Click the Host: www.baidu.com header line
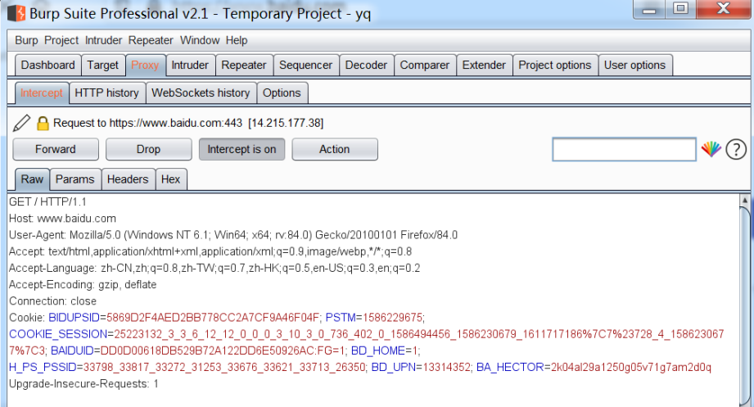The image size is (754, 407). pos(62,219)
